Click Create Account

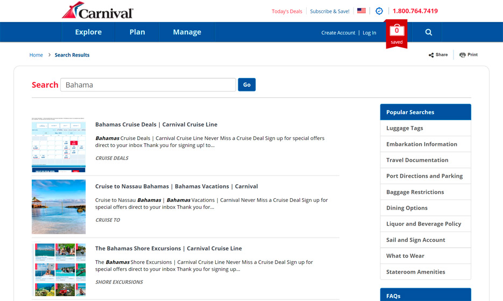(338, 33)
